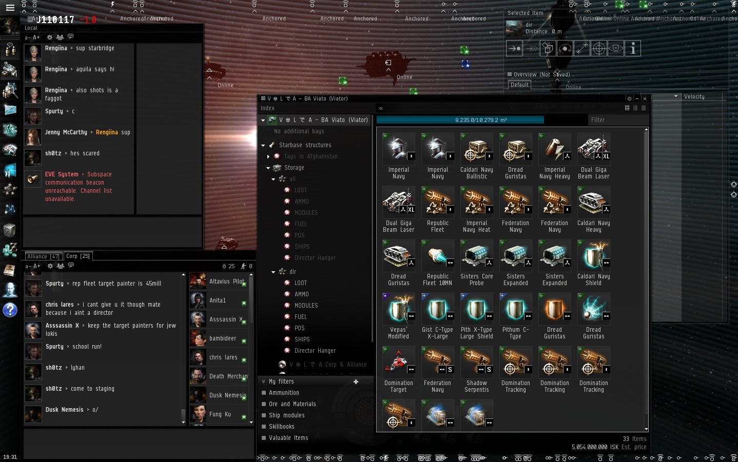Image resolution: width=738 pixels, height=462 pixels.
Task: Click the Approach icon in Selected Item
Action: click(x=514, y=49)
